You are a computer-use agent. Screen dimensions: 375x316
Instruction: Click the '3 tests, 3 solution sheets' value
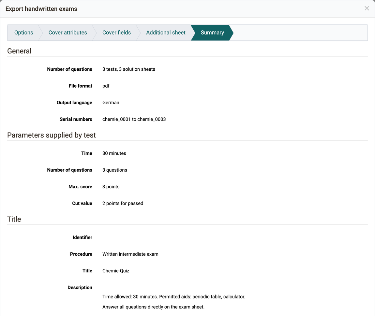(129, 69)
